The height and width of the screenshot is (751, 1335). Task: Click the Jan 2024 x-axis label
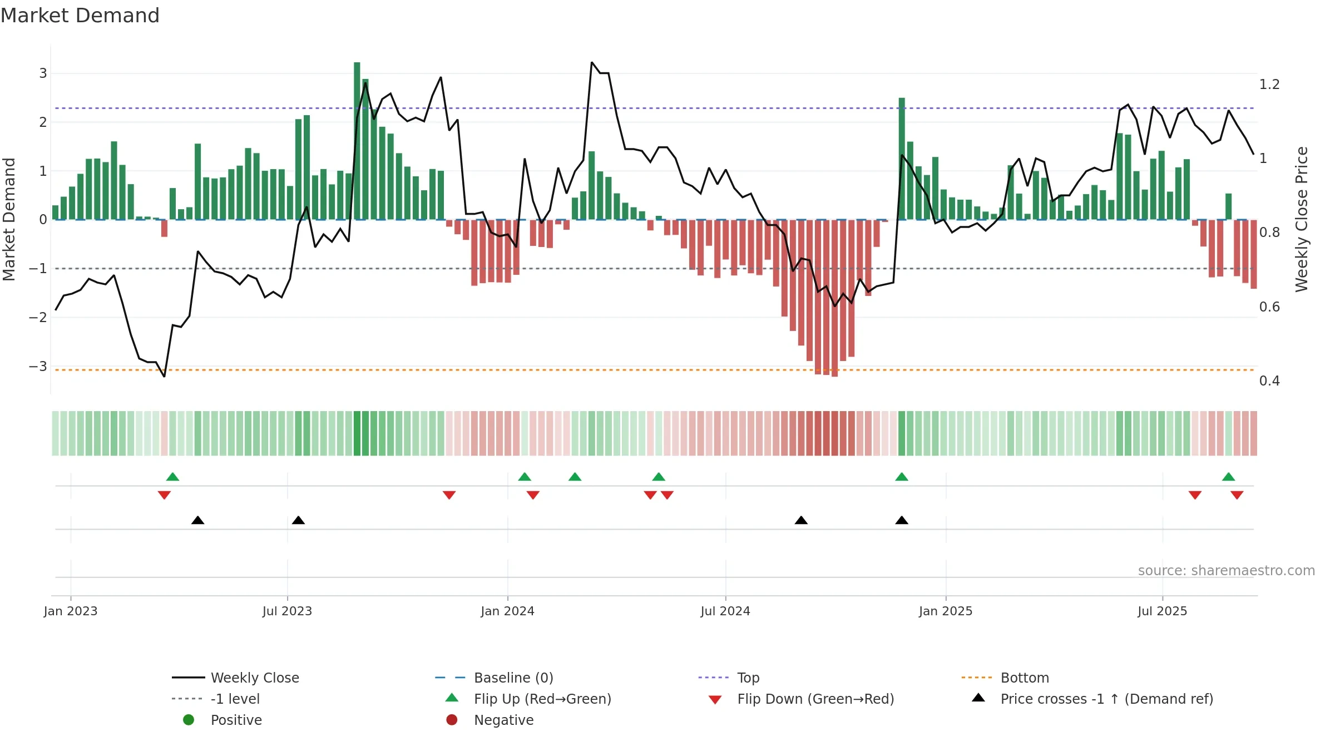tap(507, 611)
